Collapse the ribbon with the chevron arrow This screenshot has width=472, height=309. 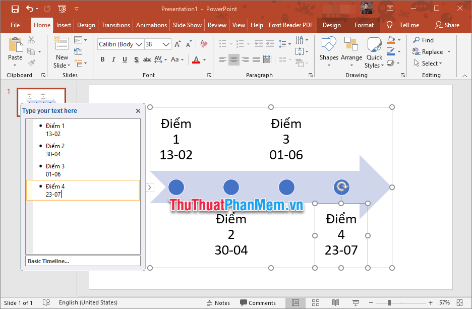click(x=464, y=75)
